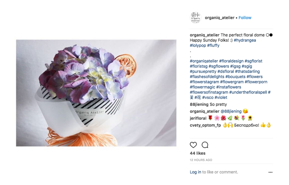
Task: Like the post with heart icon
Action: (x=193, y=145)
